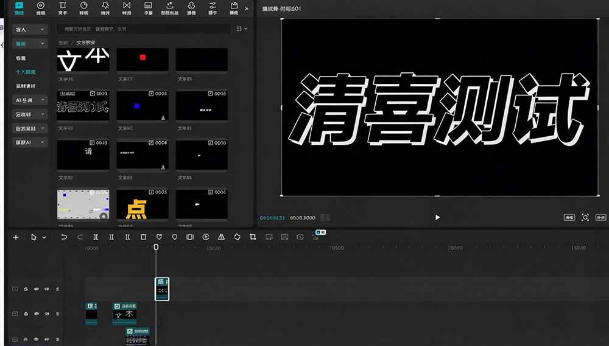
Task: Reverse the clip with circular play icon
Action: (206, 237)
